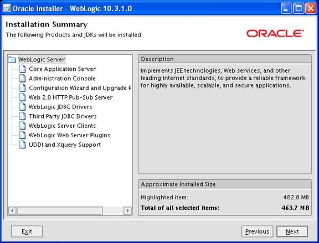Click the Administration Console document icon
Image resolution: width=319 pixels, height=243 pixels.
coord(22,78)
